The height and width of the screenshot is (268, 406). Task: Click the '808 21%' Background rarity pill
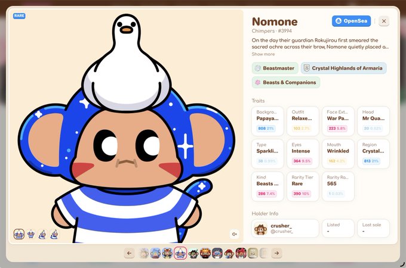pos(266,128)
